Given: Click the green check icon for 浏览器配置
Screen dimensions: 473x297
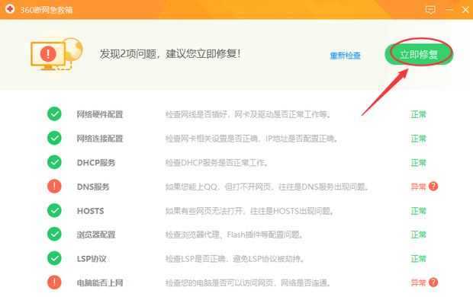Looking at the screenshot, I should point(54,234).
